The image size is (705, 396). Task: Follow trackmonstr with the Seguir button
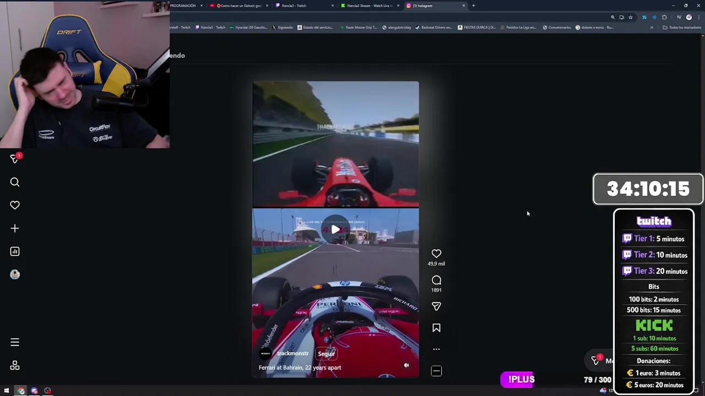(x=326, y=354)
